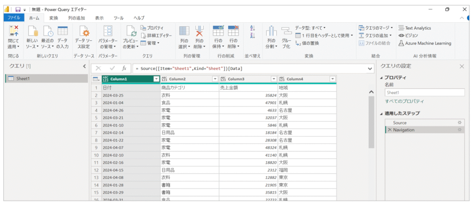Viewport: 475px width, 206px height.
Task: Click the grid scroll up arrow
Action: pyautogui.click(x=372, y=92)
